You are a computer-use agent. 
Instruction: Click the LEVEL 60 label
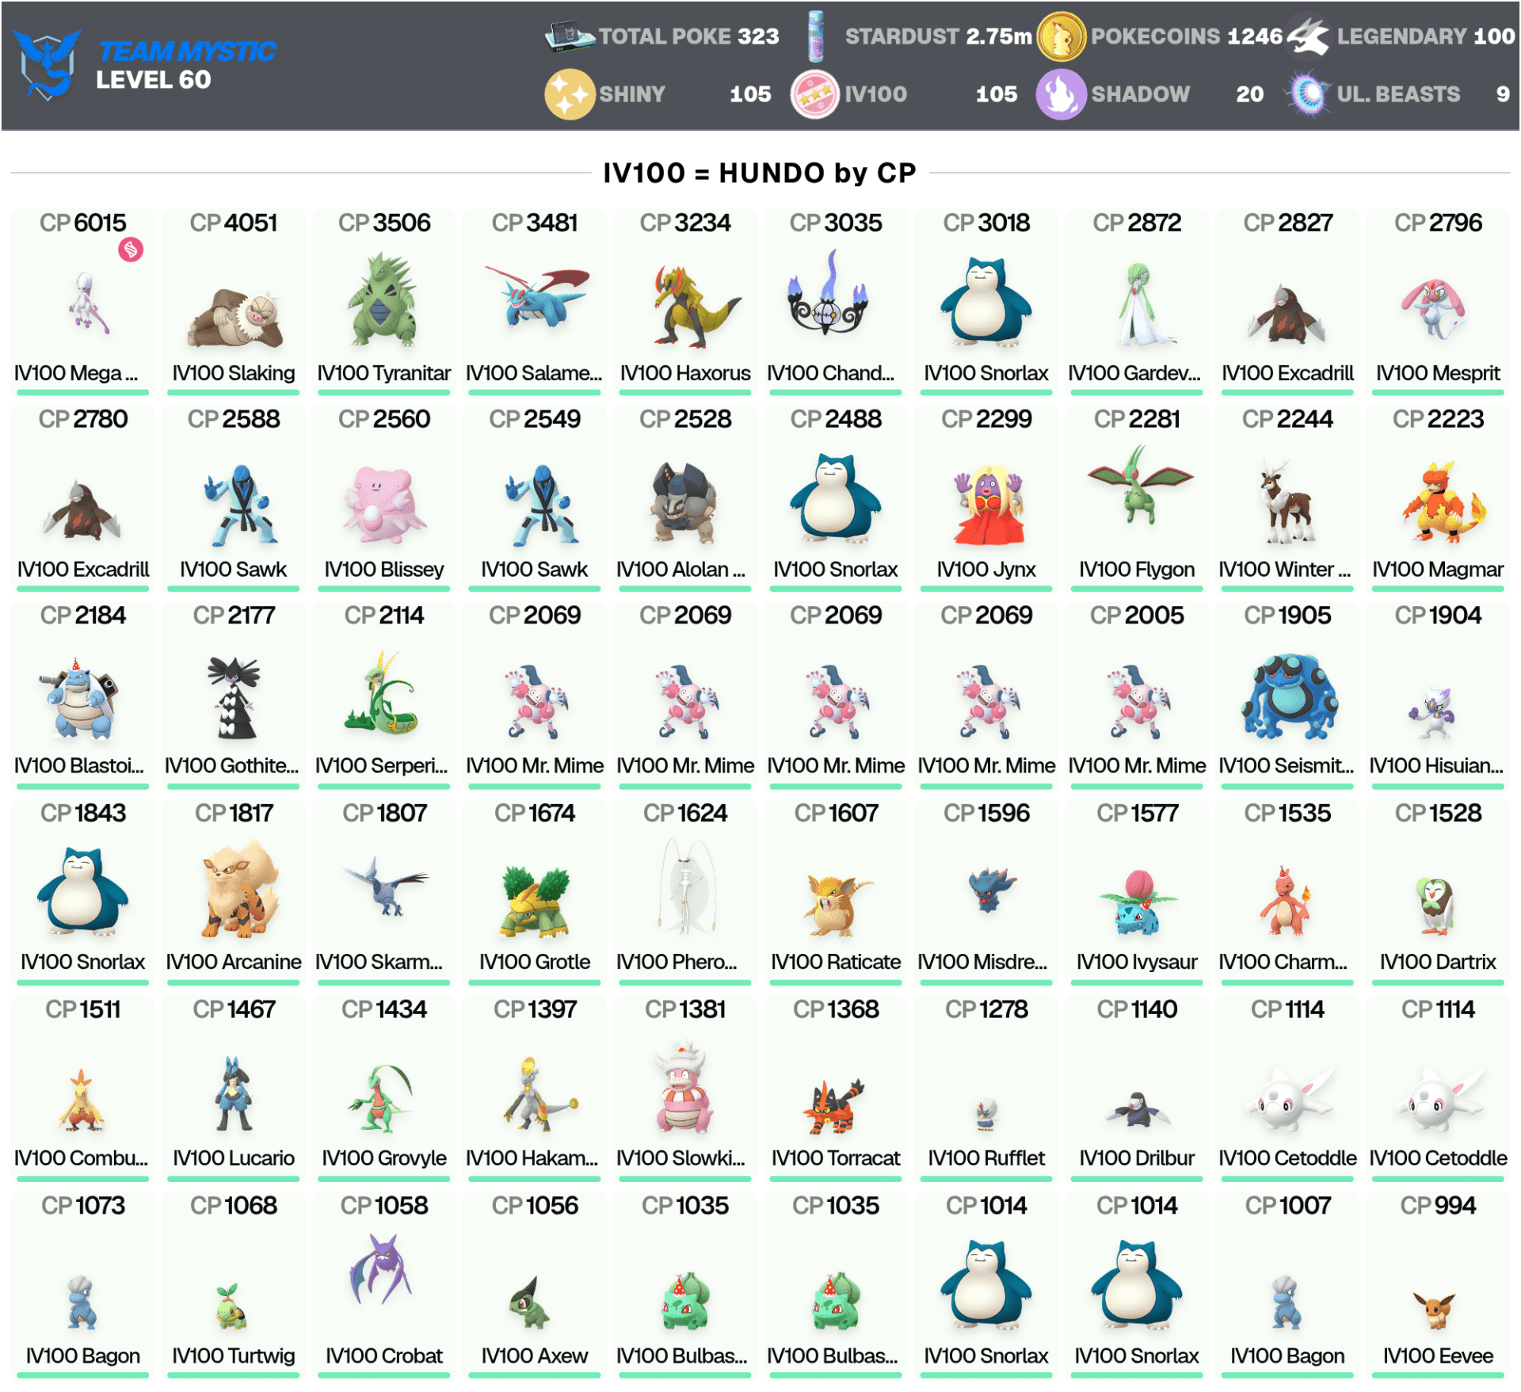click(x=153, y=80)
